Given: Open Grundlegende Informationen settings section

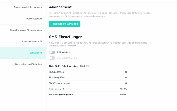Looking at the screenshot, I should [28, 7].
